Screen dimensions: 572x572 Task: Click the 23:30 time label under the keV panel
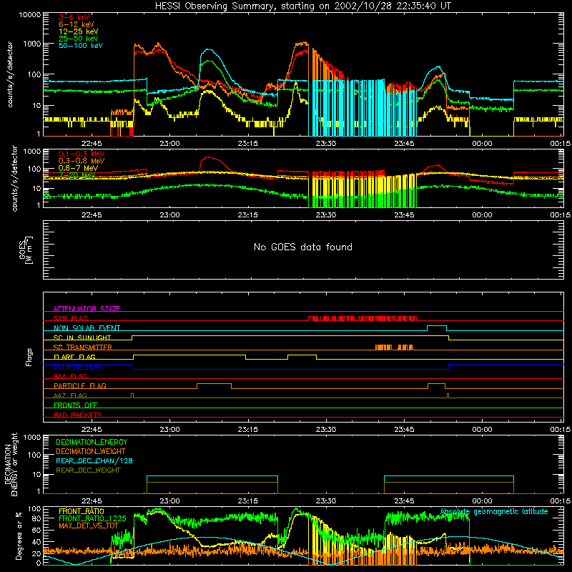326,144
